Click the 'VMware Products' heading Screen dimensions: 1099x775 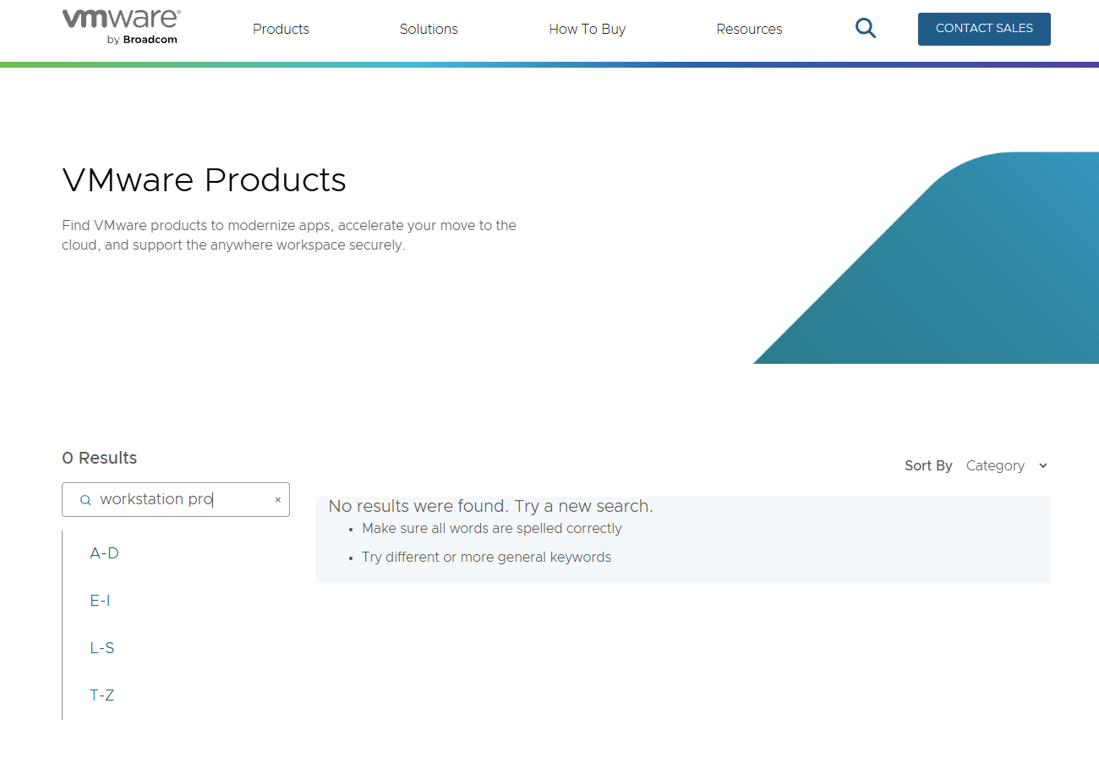(x=205, y=180)
